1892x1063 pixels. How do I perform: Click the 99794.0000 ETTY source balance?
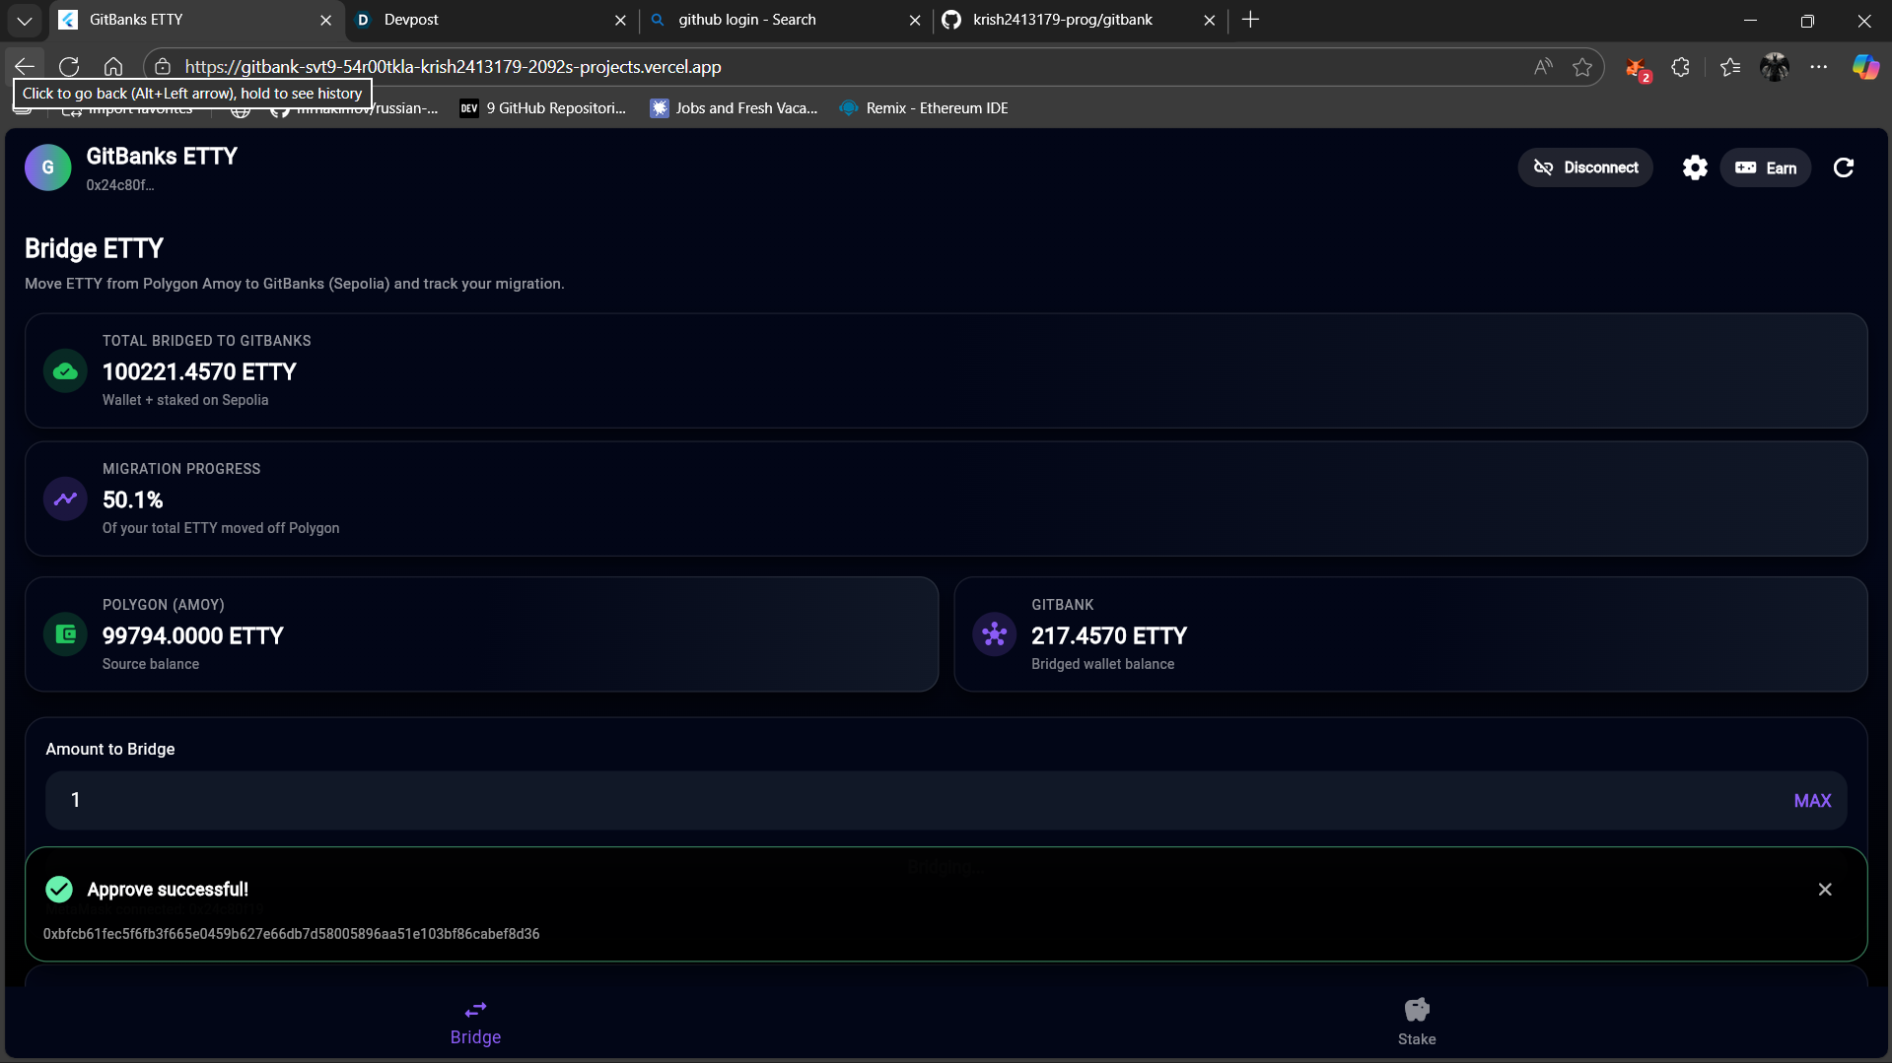click(193, 635)
